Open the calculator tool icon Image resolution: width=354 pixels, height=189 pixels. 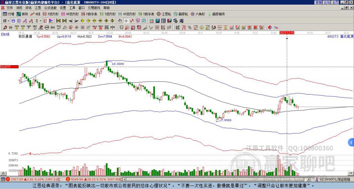point(157,21)
